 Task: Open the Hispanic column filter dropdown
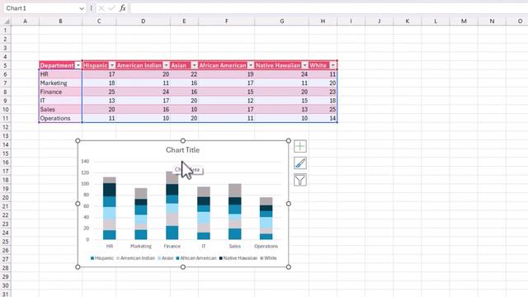click(112, 65)
